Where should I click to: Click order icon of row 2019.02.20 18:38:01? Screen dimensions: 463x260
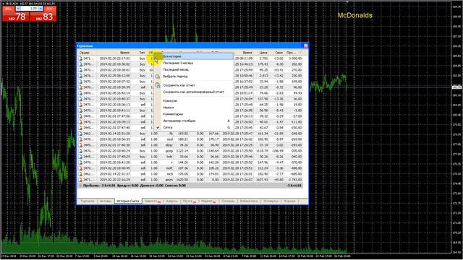pyautogui.click(x=80, y=70)
